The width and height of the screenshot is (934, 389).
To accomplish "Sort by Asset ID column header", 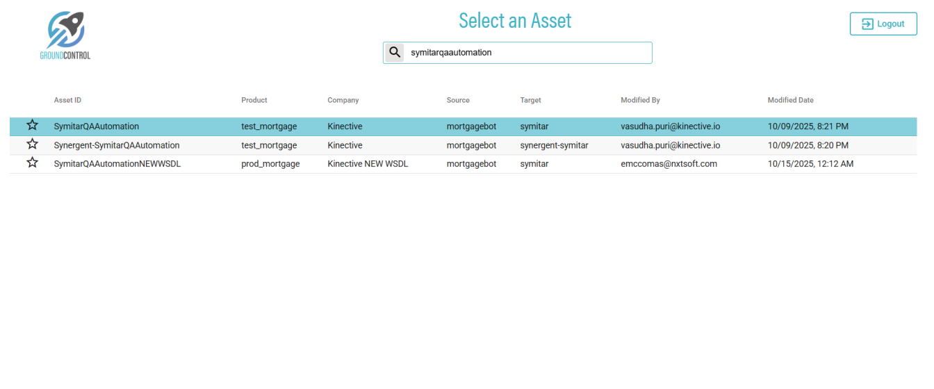I will (x=67, y=100).
